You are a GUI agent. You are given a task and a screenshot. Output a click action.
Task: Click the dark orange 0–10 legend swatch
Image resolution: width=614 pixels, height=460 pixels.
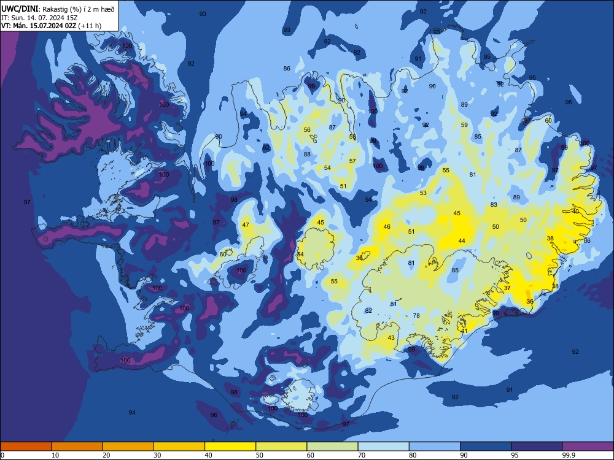coord(26,447)
